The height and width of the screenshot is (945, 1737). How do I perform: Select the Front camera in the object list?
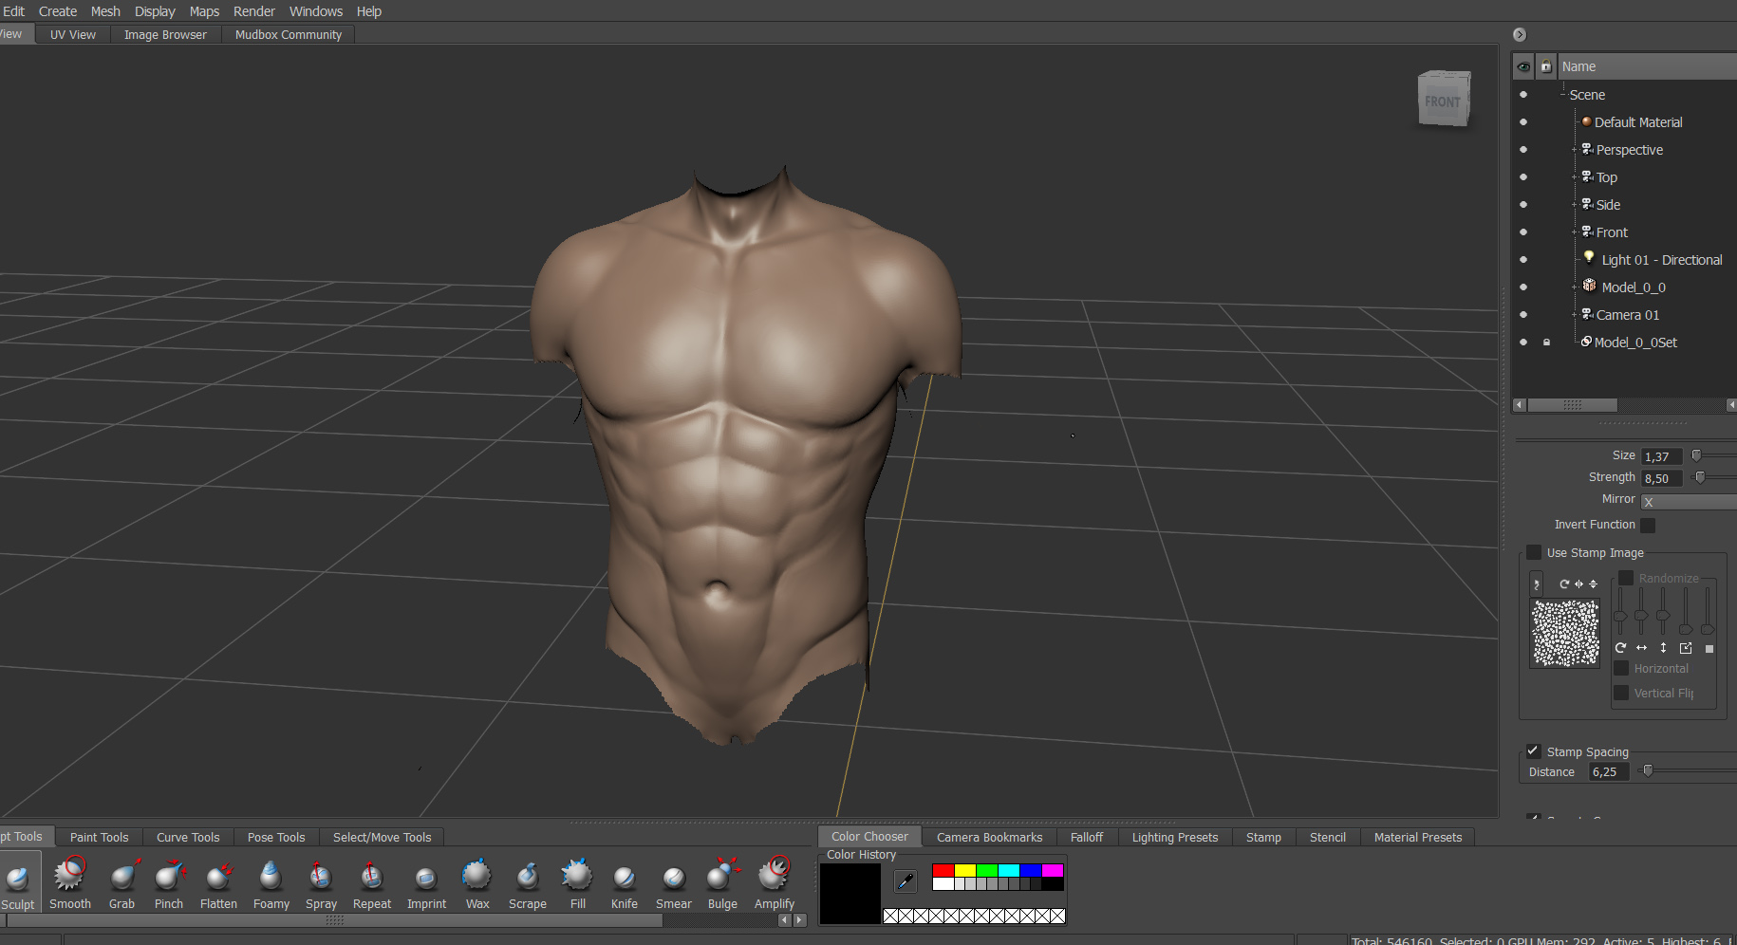pos(1612,232)
